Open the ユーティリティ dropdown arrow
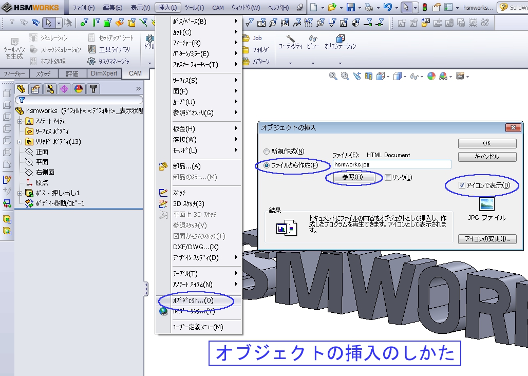The width and height of the screenshot is (528, 376). [x=290, y=63]
